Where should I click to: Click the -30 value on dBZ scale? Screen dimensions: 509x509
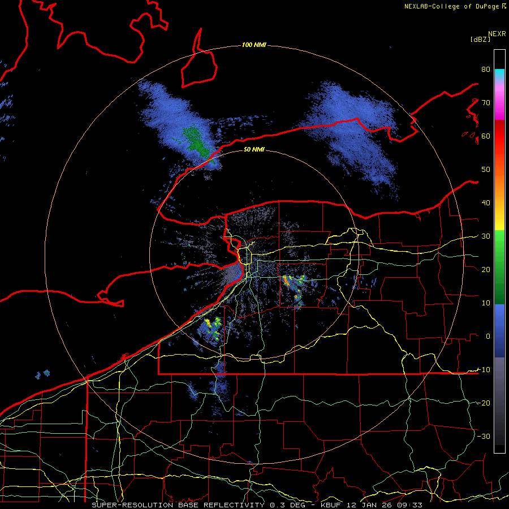click(x=484, y=436)
